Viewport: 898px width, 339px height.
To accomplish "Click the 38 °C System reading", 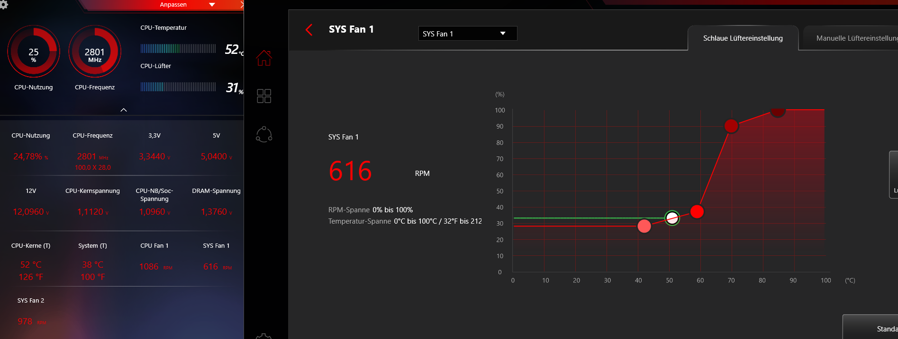I will [x=93, y=265].
